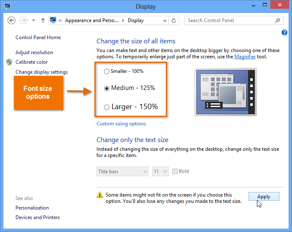This screenshot has height=232, width=292.
Task: Open recent locations dropdown arrow
Action: pos(33,20)
